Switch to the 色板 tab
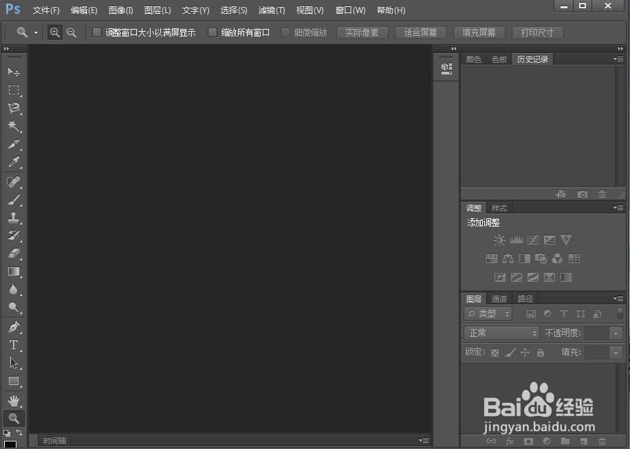630x449 pixels. [x=499, y=59]
